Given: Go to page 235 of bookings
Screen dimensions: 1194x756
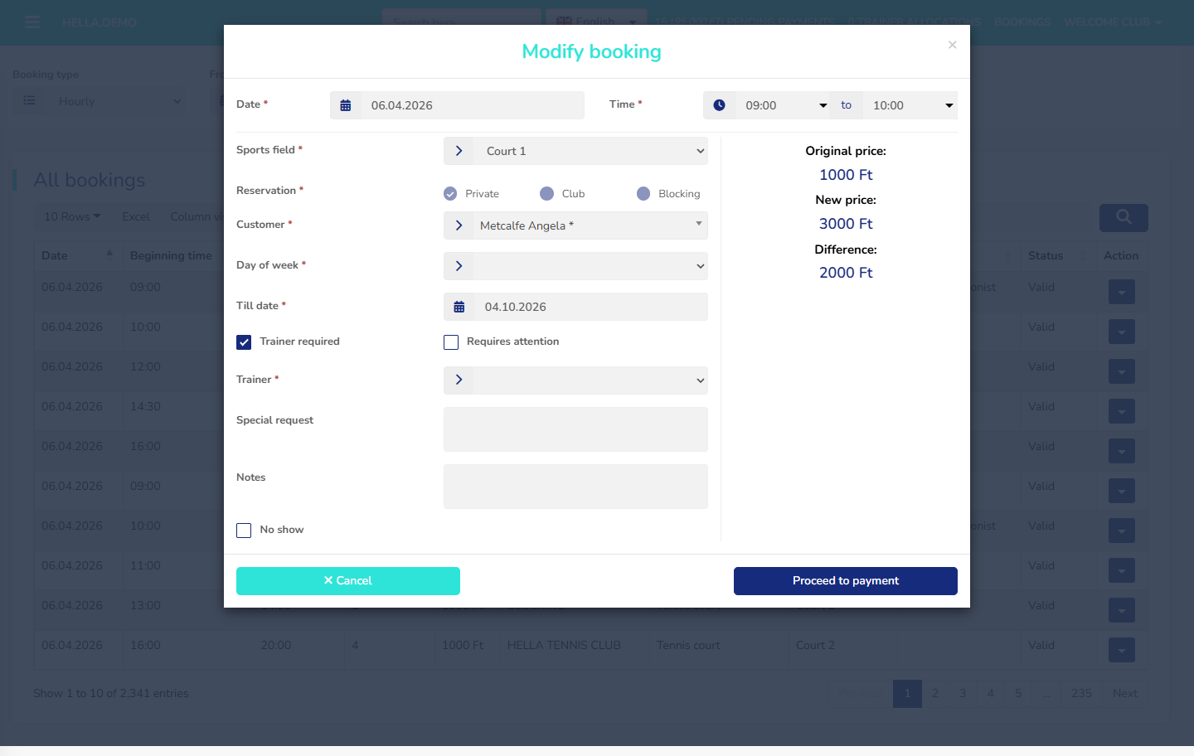Looking at the screenshot, I should coord(1081,693).
